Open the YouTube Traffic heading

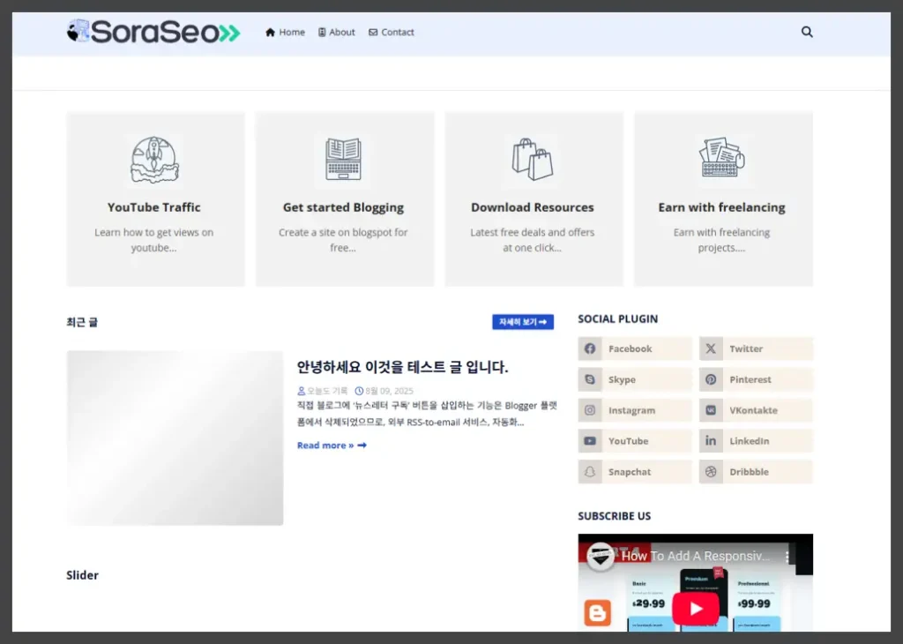coord(153,207)
